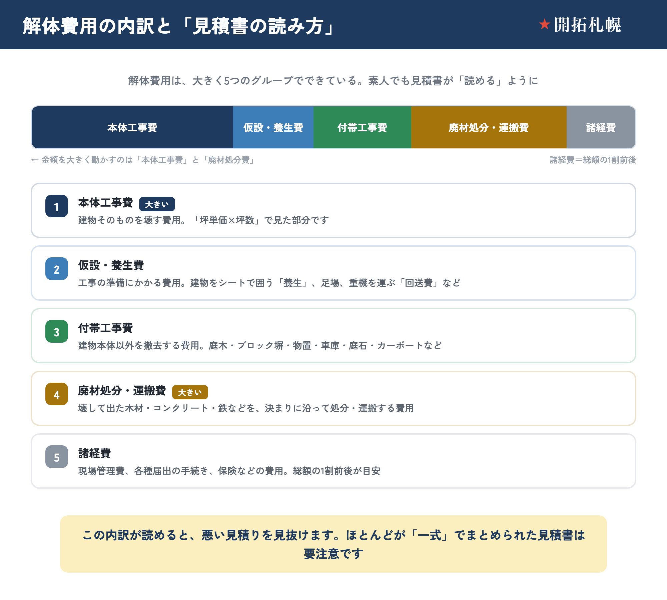Click the yellow callout about 「一式」 estimates
Viewport: 667px width, 600px height.
click(x=333, y=544)
